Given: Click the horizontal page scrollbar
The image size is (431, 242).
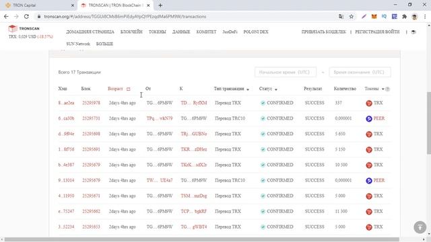Looking at the screenshot, I should (202, 239).
